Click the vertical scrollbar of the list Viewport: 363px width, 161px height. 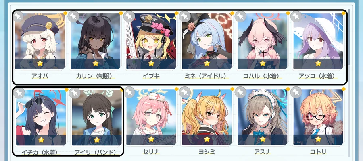coord(349,37)
